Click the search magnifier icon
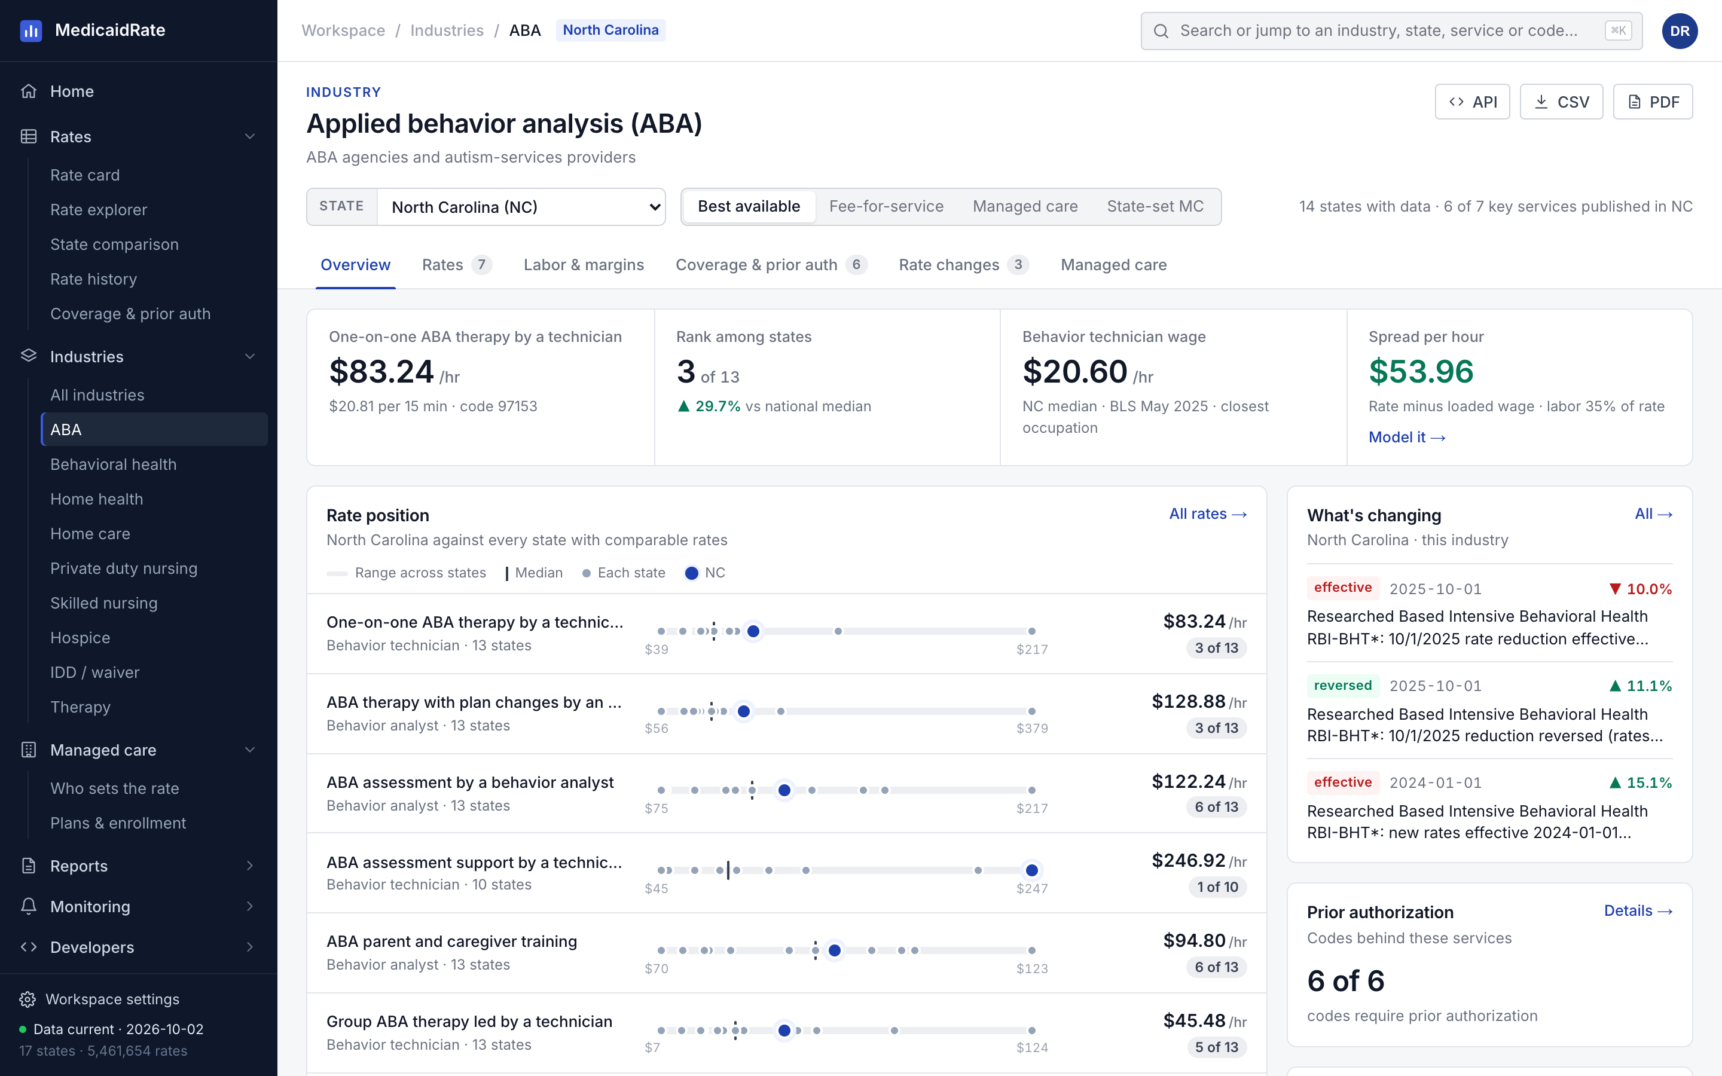The height and width of the screenshot is (1076, 1722). [1161, 30]
